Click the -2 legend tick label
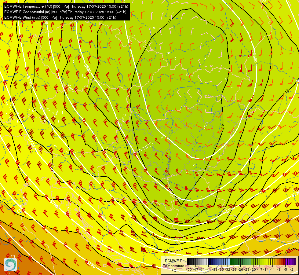Viewport: 299px width, 275px height. coord(292,269)
